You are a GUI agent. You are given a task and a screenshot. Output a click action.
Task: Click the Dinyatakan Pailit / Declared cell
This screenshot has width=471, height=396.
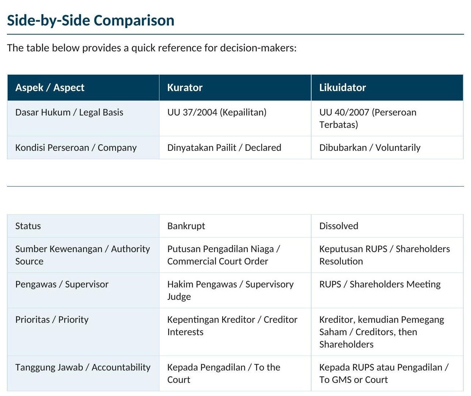(x=224, y=148)
